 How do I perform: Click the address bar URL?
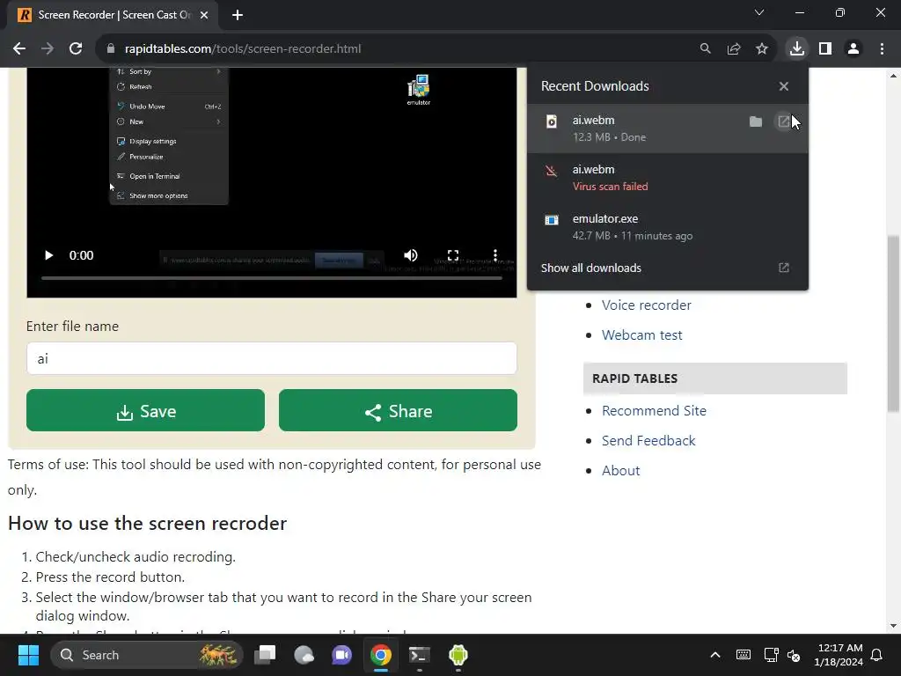pos(243,49)
